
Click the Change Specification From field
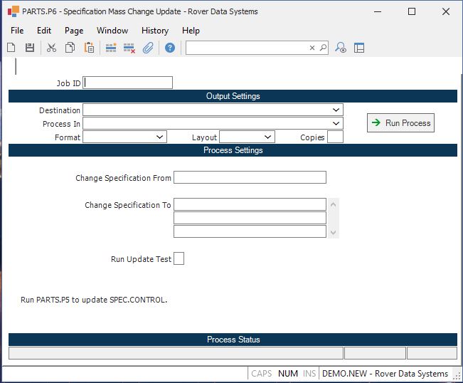[x=250, y=177]
